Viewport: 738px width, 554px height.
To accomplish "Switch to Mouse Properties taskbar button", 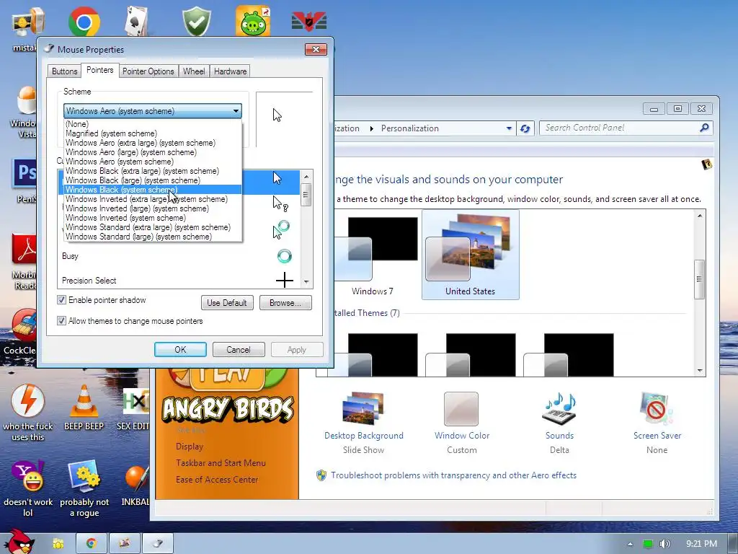I will [158, 543].
